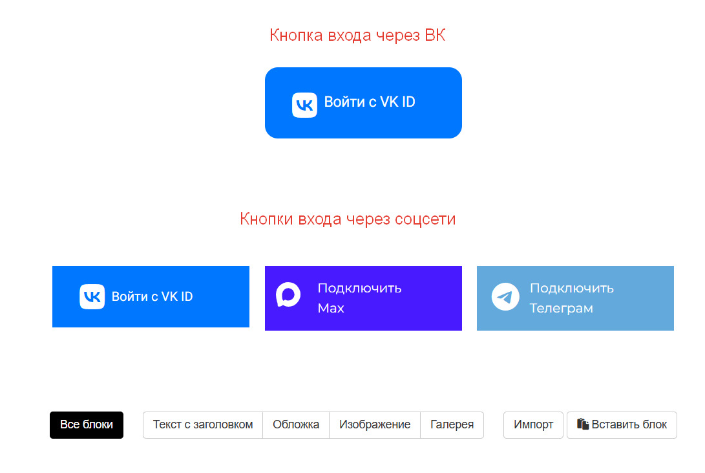Image resolution: width=705 pixels, height=473 pixels.
Task: Click the Импорт button
Action: coord(533,425)
